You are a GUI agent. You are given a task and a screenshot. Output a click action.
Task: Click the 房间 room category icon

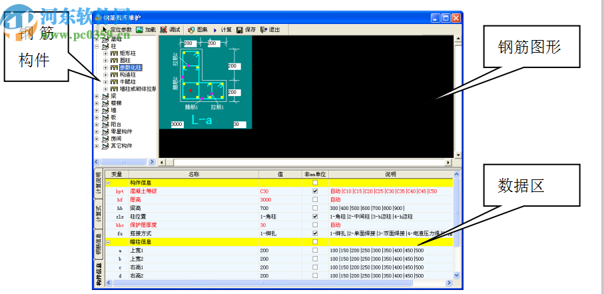pyautogui.click(x=105, y=139)
